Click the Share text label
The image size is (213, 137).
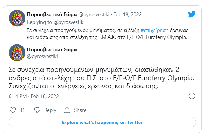point(80,110)
